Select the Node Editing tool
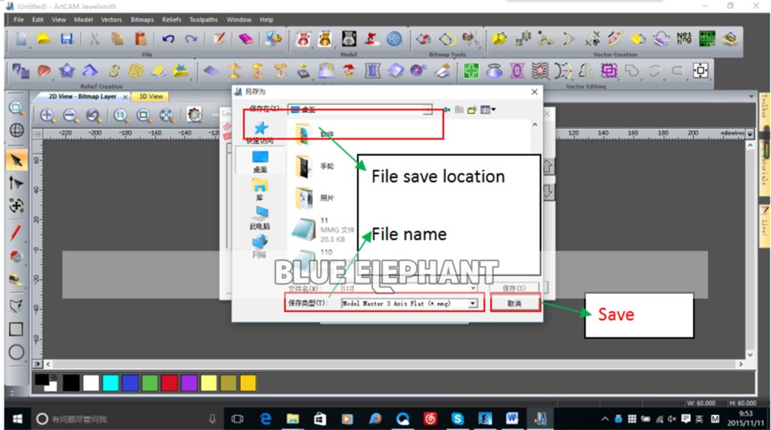The height and width of the screenshot is (430, 771). pos(16,183)
